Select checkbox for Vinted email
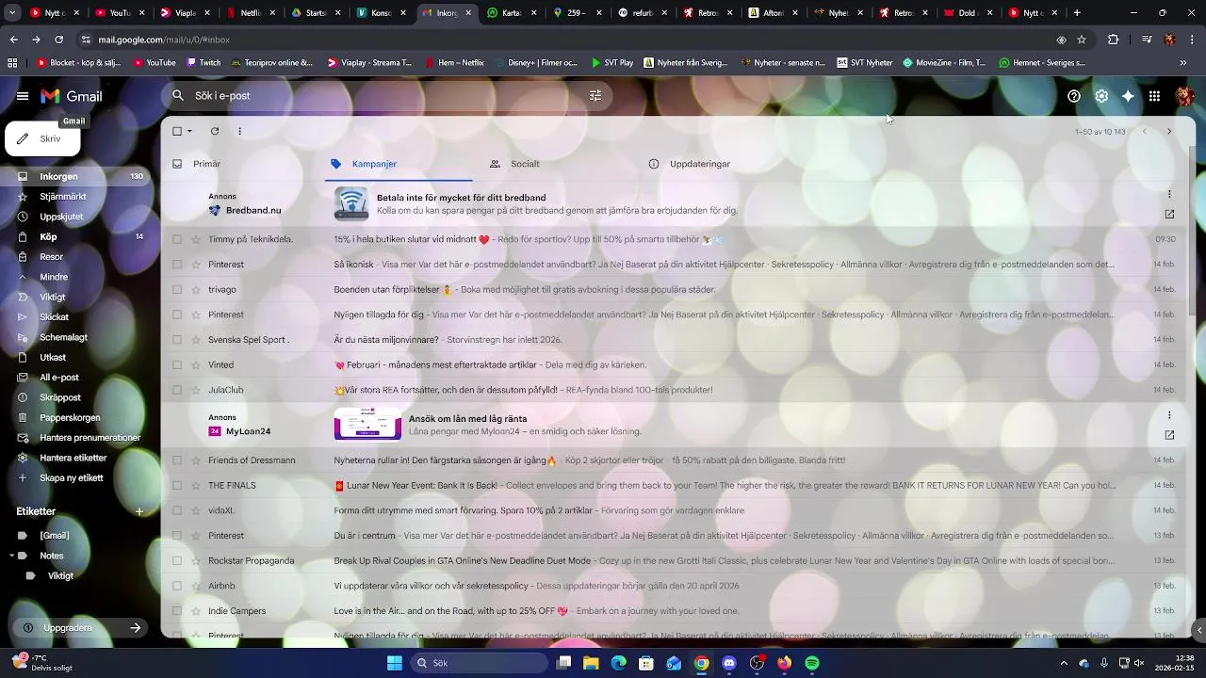Screen dimensions: 1206x678 [177, 364]
